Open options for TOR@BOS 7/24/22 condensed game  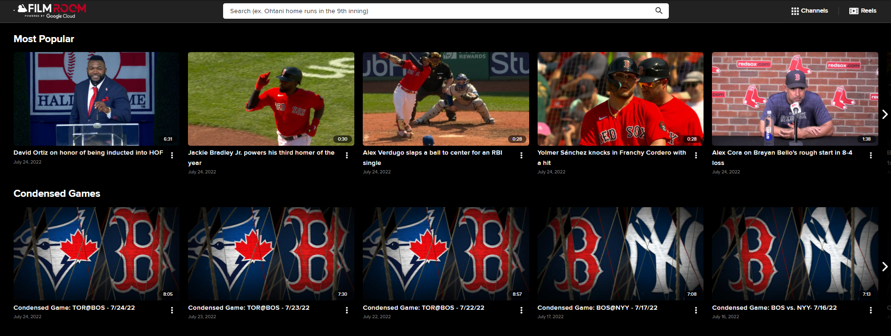click(172, 310)
